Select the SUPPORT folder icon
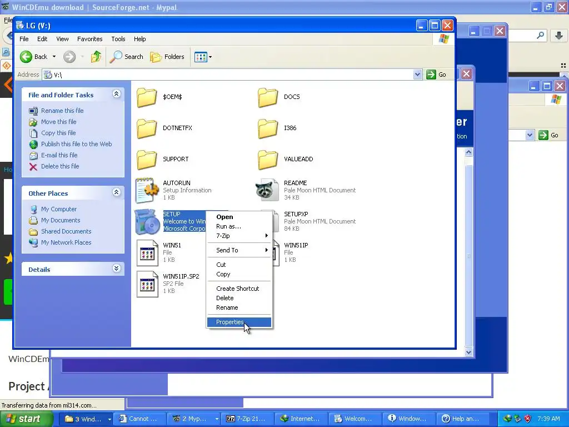This screenshot has height=427, width=569. [147, 160]
